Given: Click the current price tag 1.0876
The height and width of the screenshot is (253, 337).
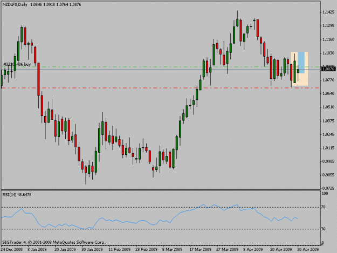Looking at the screenshot, I should [328, 69].
